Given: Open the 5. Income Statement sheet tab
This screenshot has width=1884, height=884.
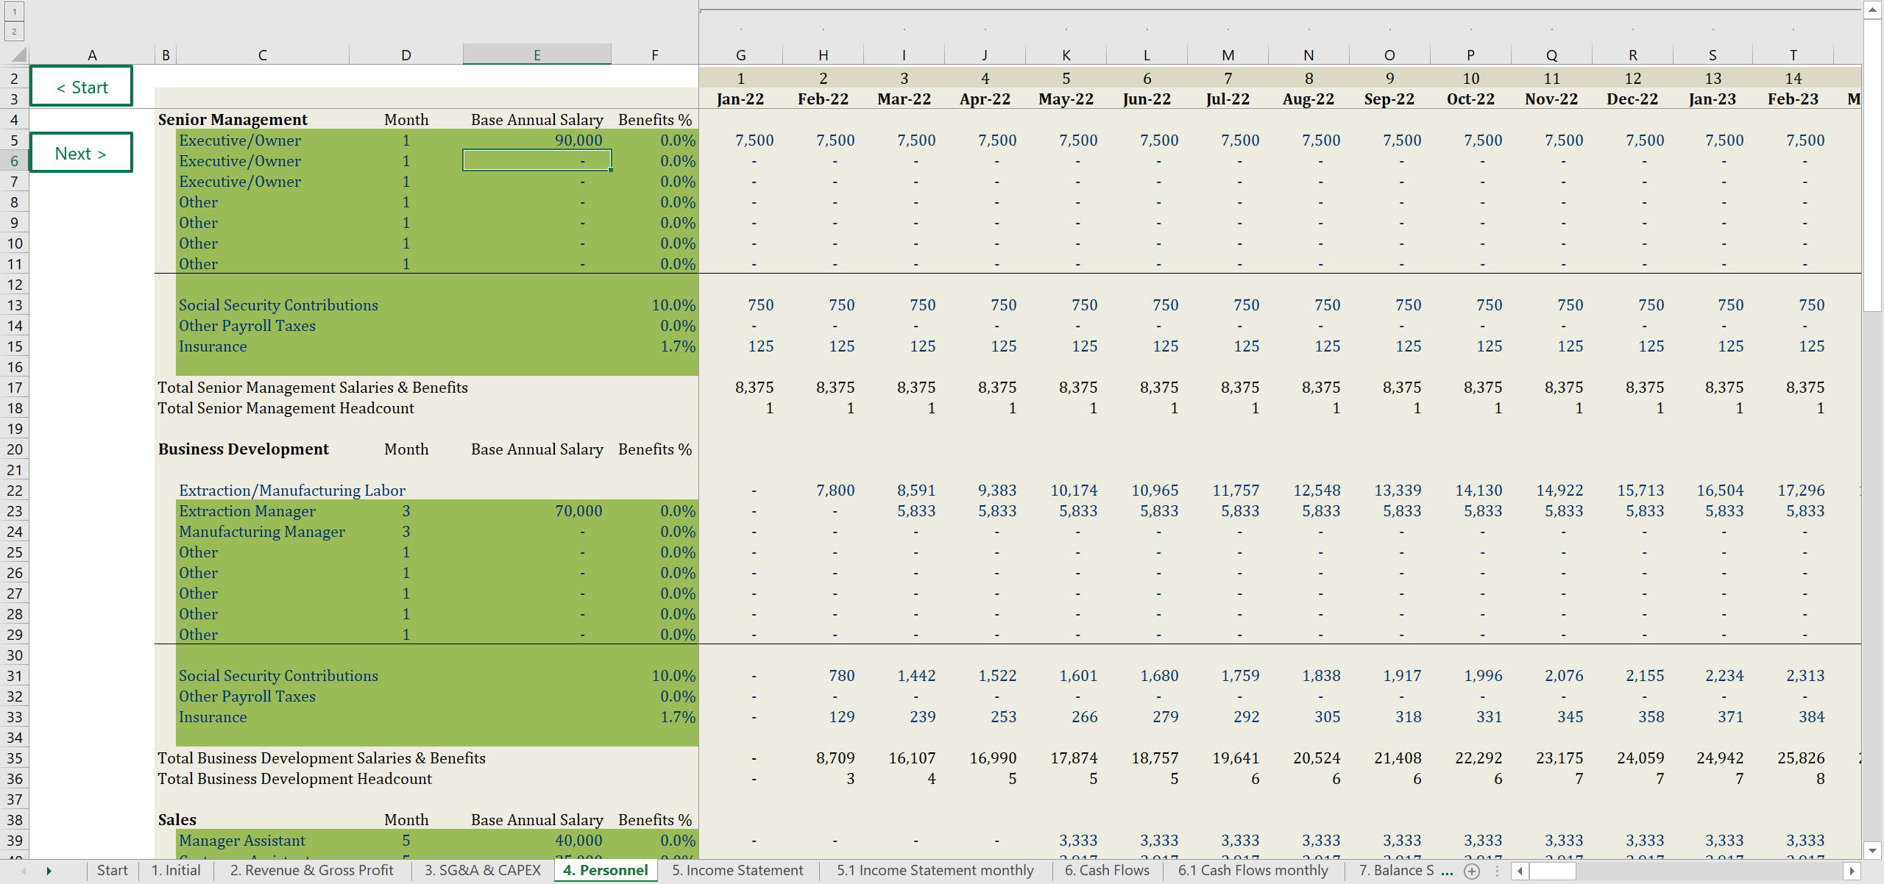Looking at the screenshot, I should pyautogui.click(x=737, y=871).
